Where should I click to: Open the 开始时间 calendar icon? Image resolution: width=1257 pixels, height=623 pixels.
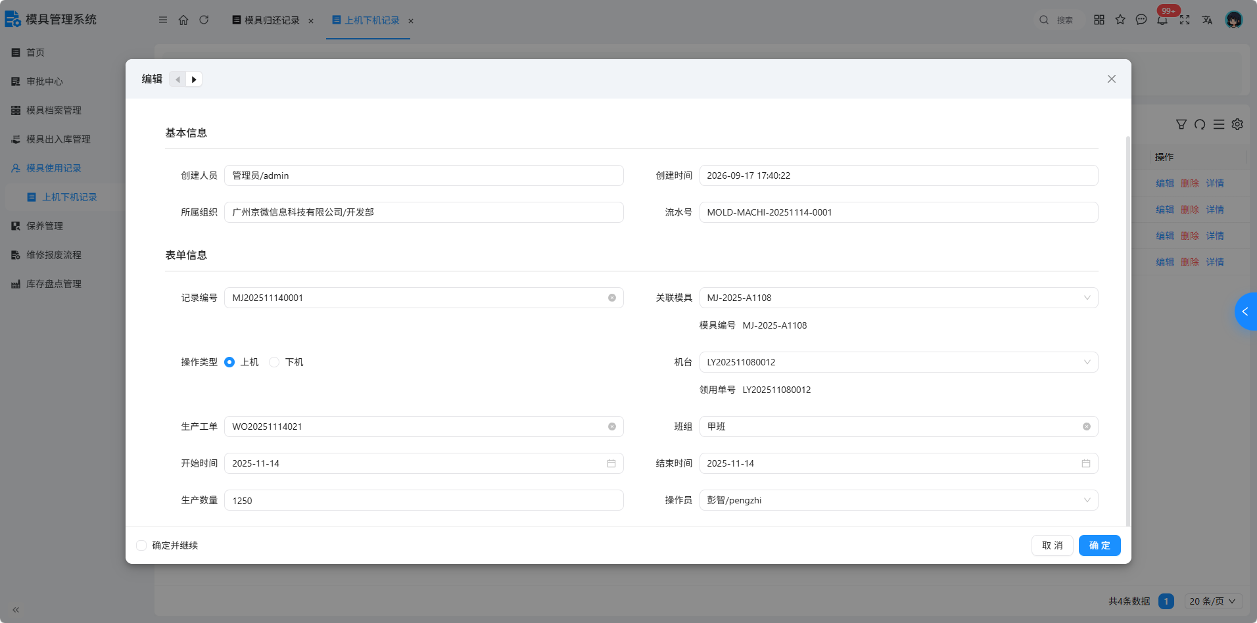tap(611, 463)
